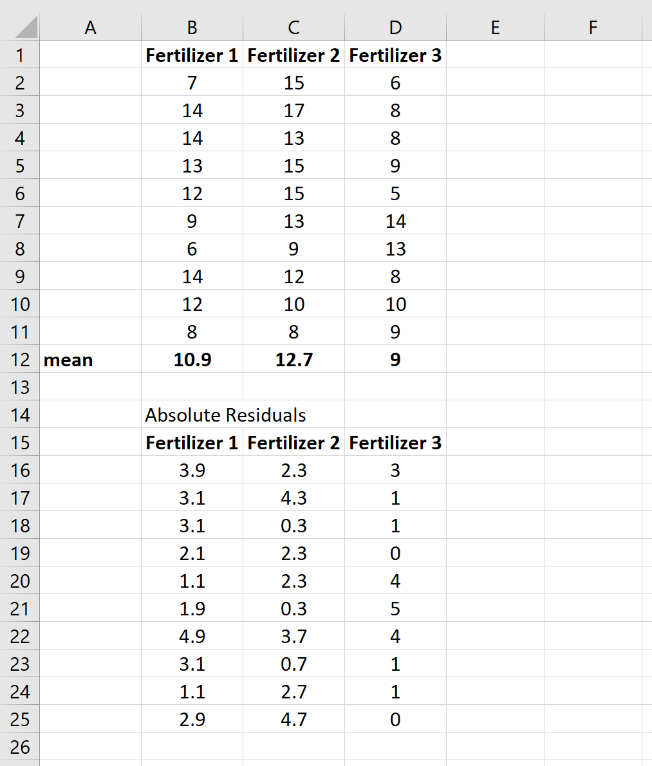The height and width of the screenshot is (766, 652).
Task: Select row 1 header
Action: coord(19,55)
